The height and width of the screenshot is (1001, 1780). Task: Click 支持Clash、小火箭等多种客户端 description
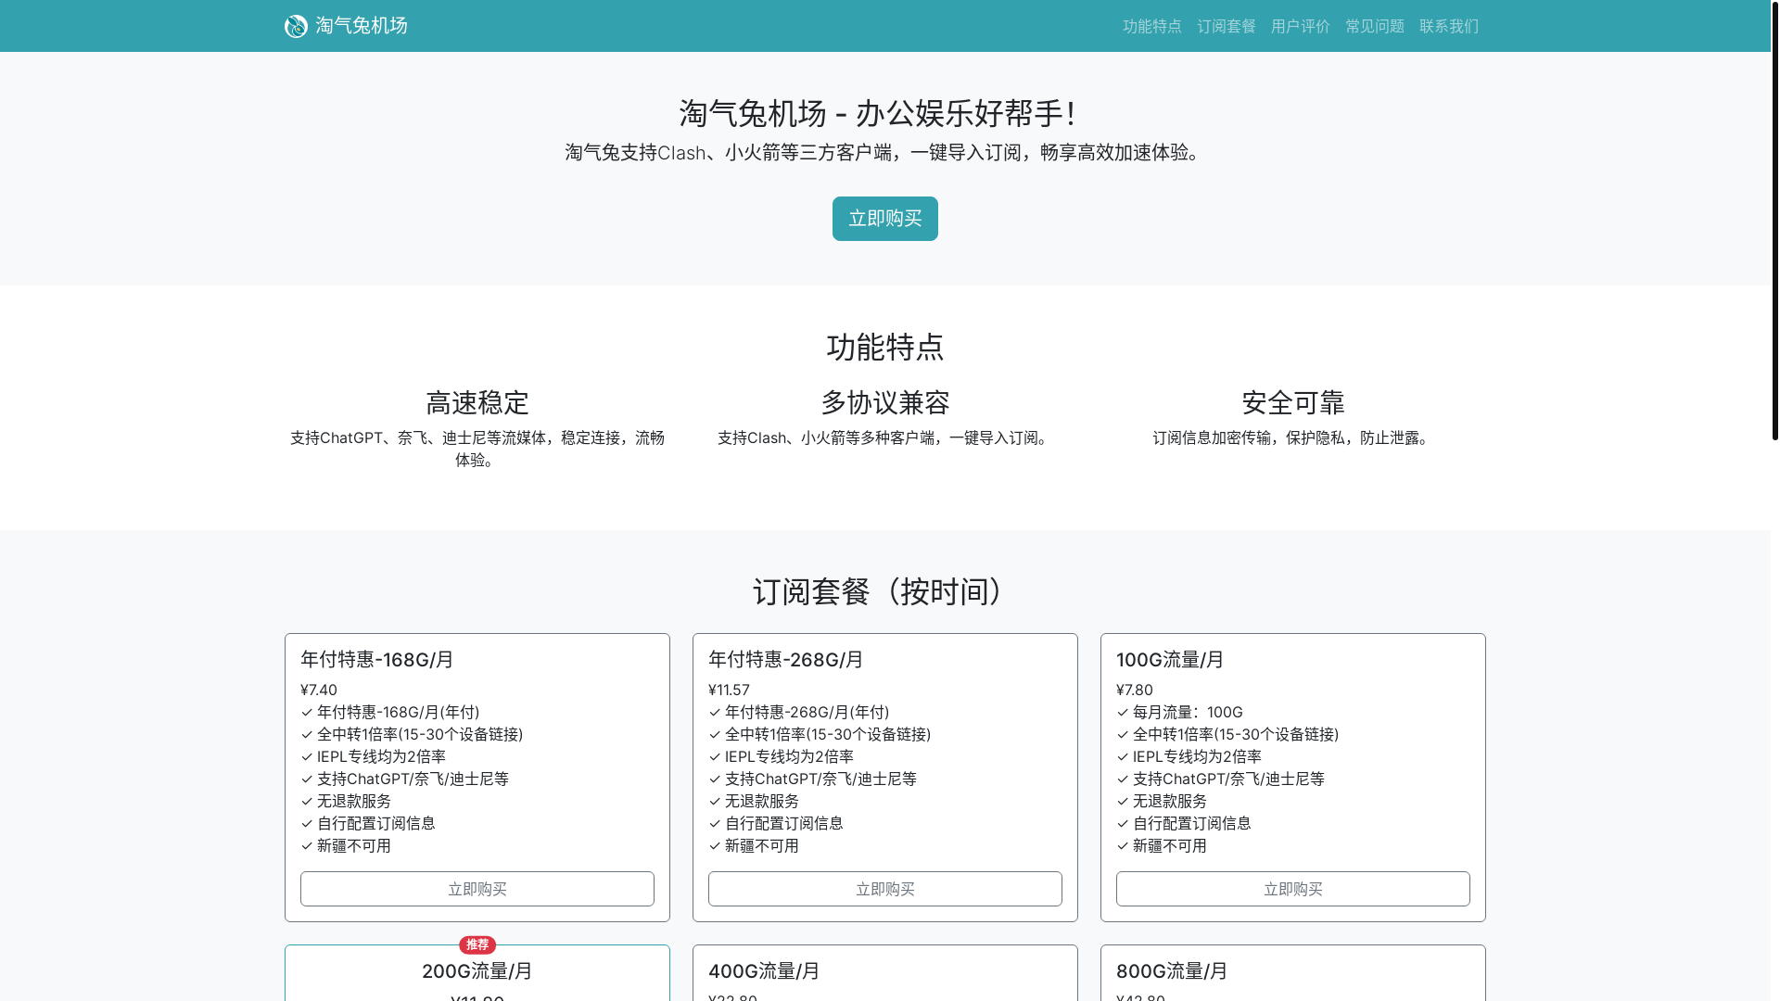[x=884, y=437]
